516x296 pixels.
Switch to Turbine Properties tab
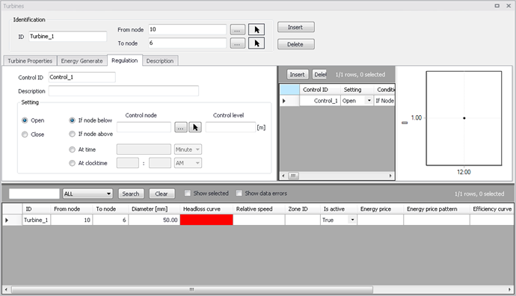(30, 61)
